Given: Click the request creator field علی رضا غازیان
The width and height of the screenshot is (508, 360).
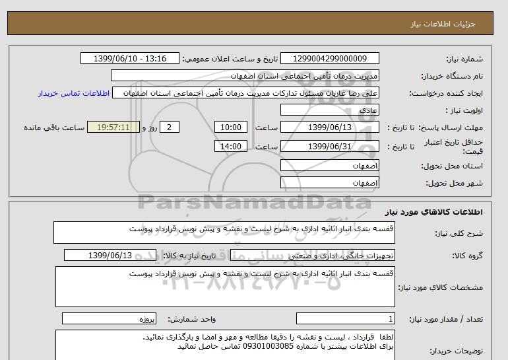Looking at the screenshot, I should [245, 93].
